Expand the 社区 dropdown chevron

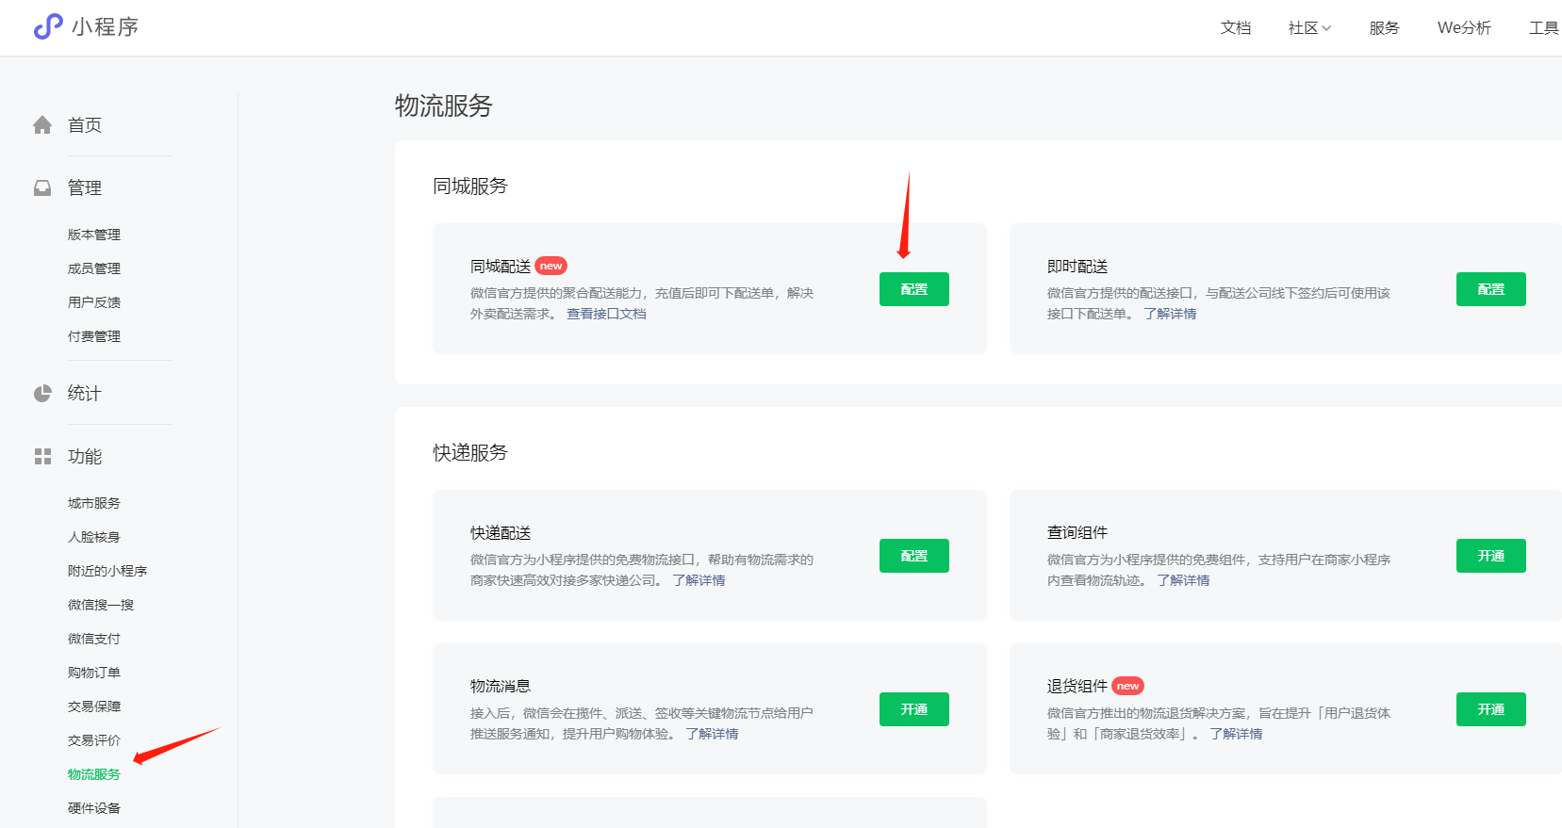(x=1326, y=28)
